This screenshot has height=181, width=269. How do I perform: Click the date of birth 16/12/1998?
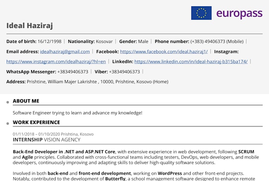coord(49,41)
